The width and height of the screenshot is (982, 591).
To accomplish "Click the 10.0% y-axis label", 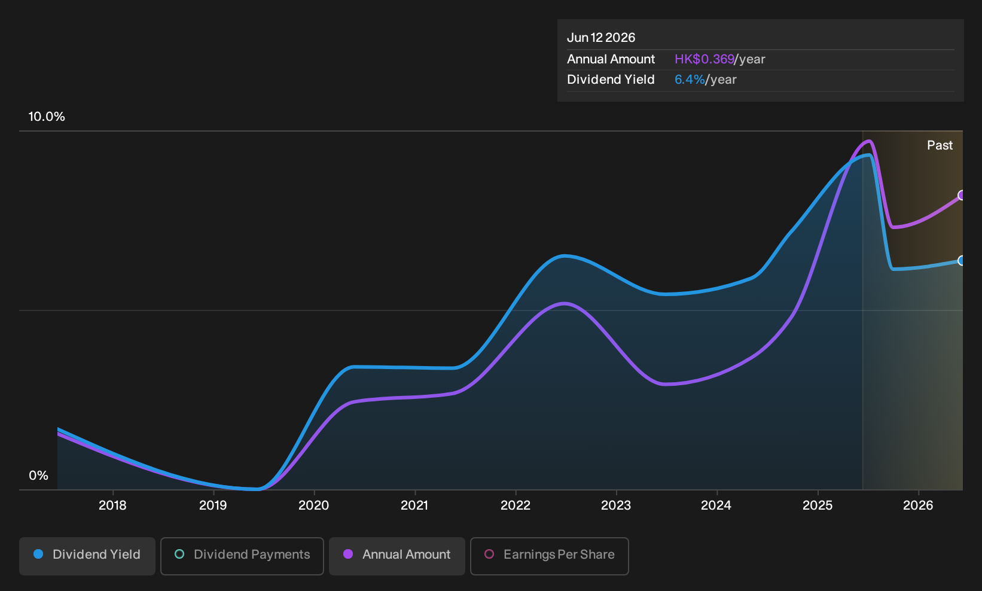I will 47,117.
